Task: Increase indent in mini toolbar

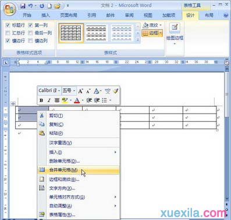Action: pos(97,100)
